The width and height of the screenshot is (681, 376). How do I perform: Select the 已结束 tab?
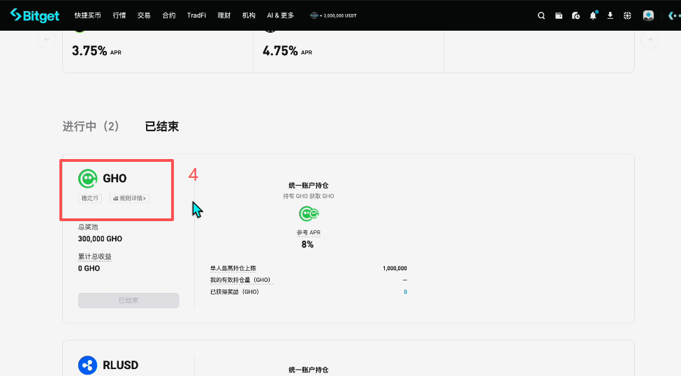pyautogui.click(x=161, y=127)
